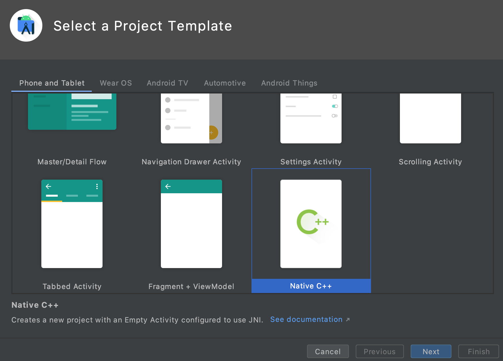Select the Phone and Tablet tab
Image resolution: width=503 pixels, height=361 pixels.
52,83
